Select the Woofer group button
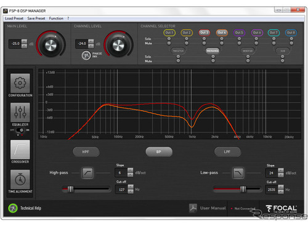This screenshot has width=308, height=226. tap(248, 50)
